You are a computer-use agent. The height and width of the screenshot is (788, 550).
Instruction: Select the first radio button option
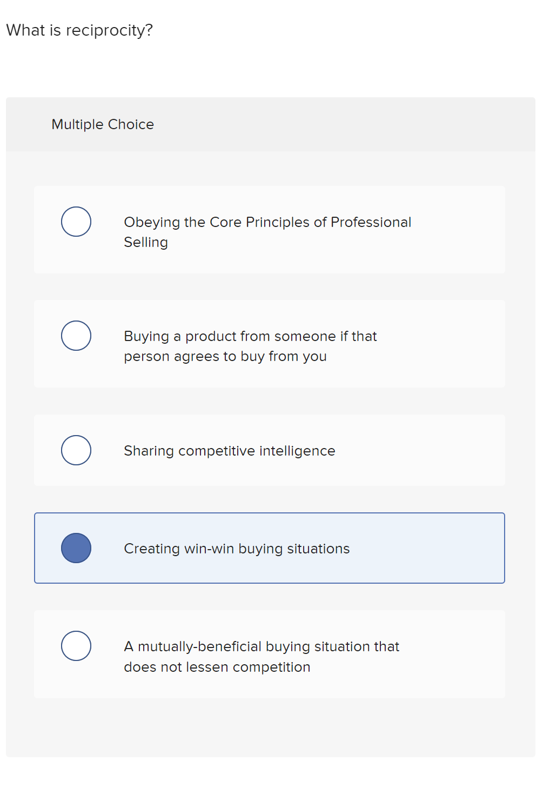point(76,221)
